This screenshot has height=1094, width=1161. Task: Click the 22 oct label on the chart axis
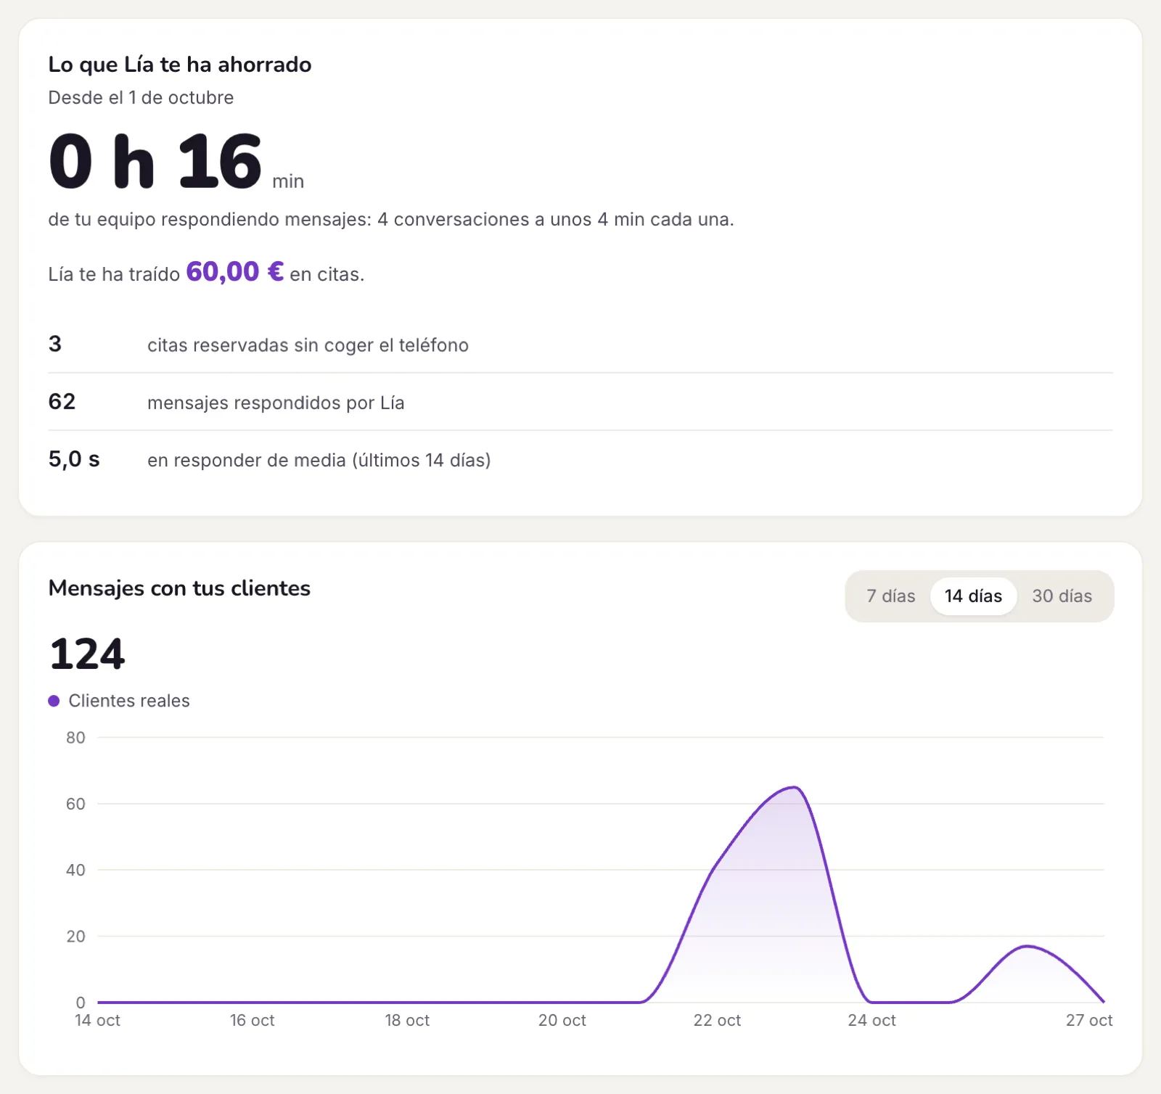coord(717,1020)
